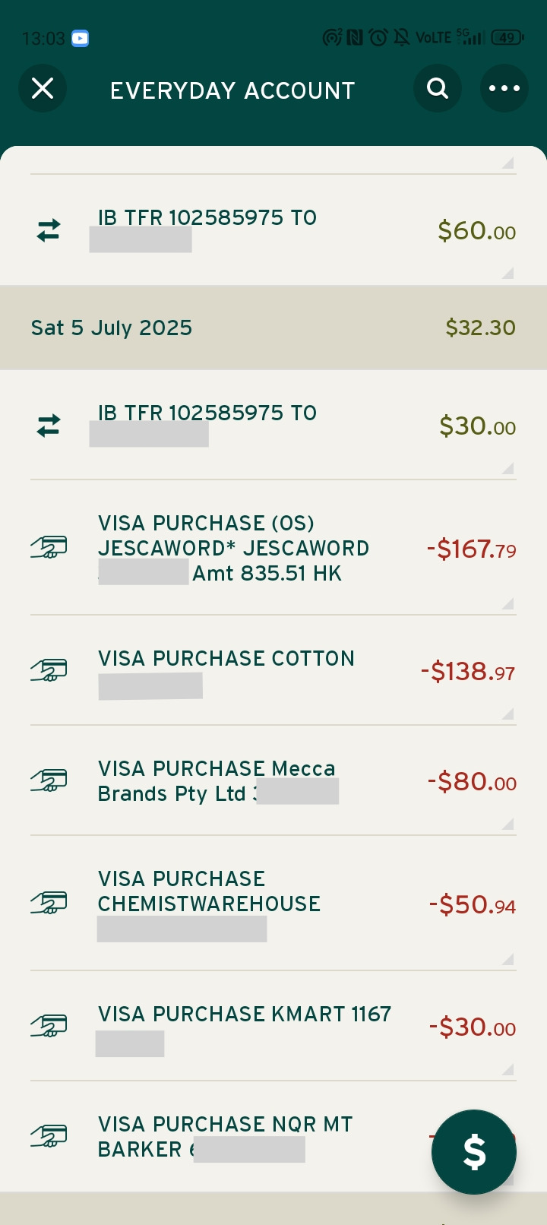Open the three-dot more options menu
This screenshot has height=1225, width=547.
coord(504,89)
